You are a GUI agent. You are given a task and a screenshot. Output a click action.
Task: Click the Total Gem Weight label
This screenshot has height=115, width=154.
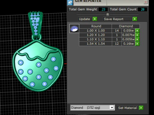point(83,9)
